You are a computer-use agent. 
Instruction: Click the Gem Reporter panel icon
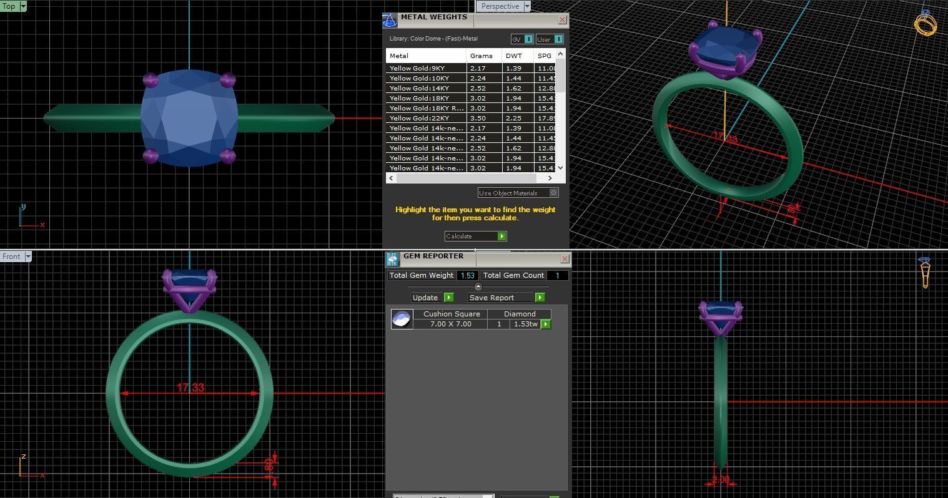[x=392, y=259]
